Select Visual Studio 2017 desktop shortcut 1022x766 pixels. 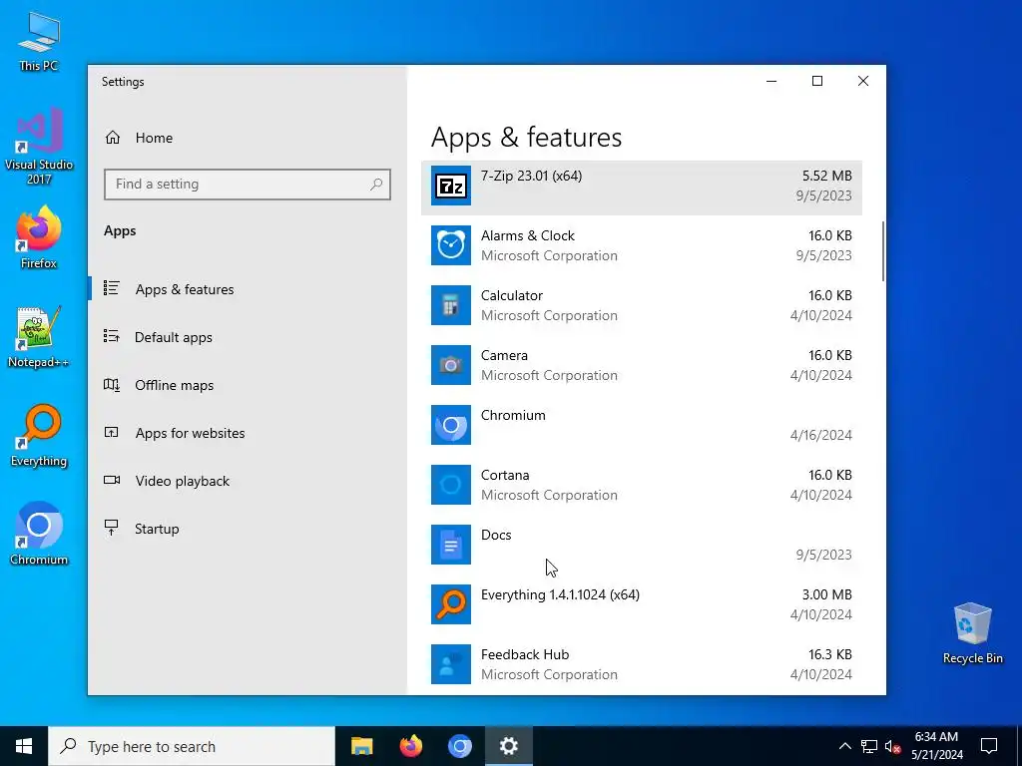click(39, 147)
